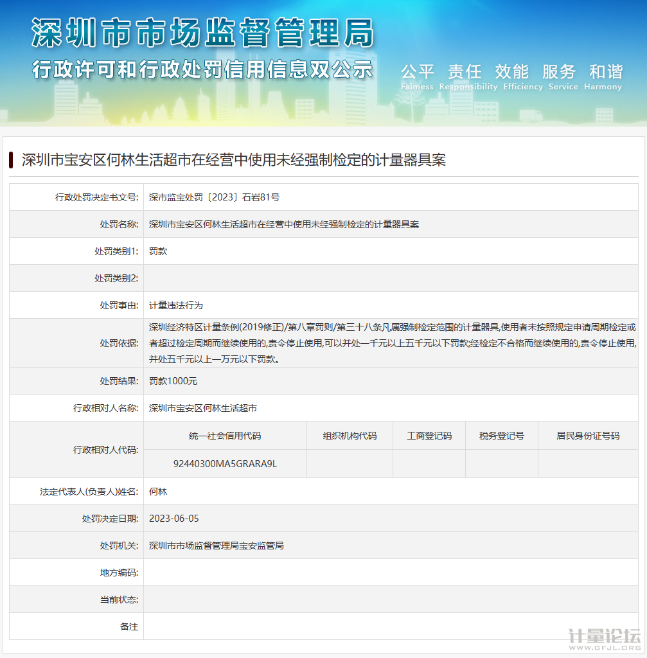Click the credit code 92440300MA5GRARA9L
Image resolution: width=647 pixels, height=658 pixels.
point(225,463)
